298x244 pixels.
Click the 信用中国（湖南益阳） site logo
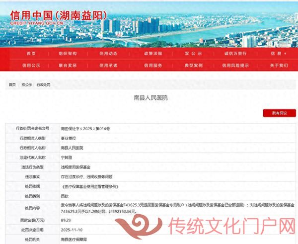click(58, 15)
